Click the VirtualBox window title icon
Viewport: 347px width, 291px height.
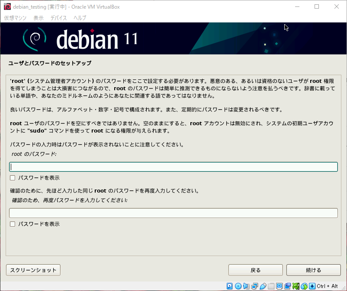click(7, 6)
